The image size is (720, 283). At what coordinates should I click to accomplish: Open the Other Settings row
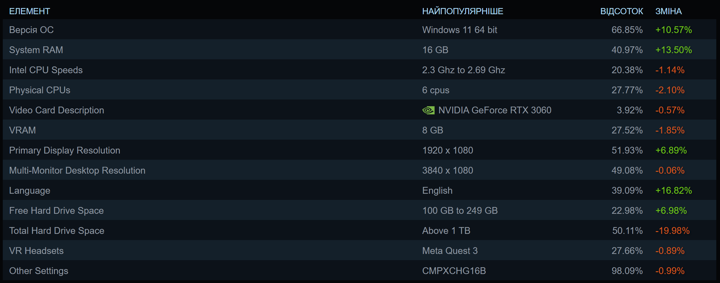click(39, 271)
